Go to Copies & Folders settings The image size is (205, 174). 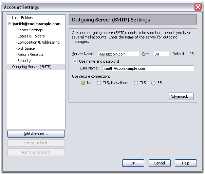pos(31,36)
